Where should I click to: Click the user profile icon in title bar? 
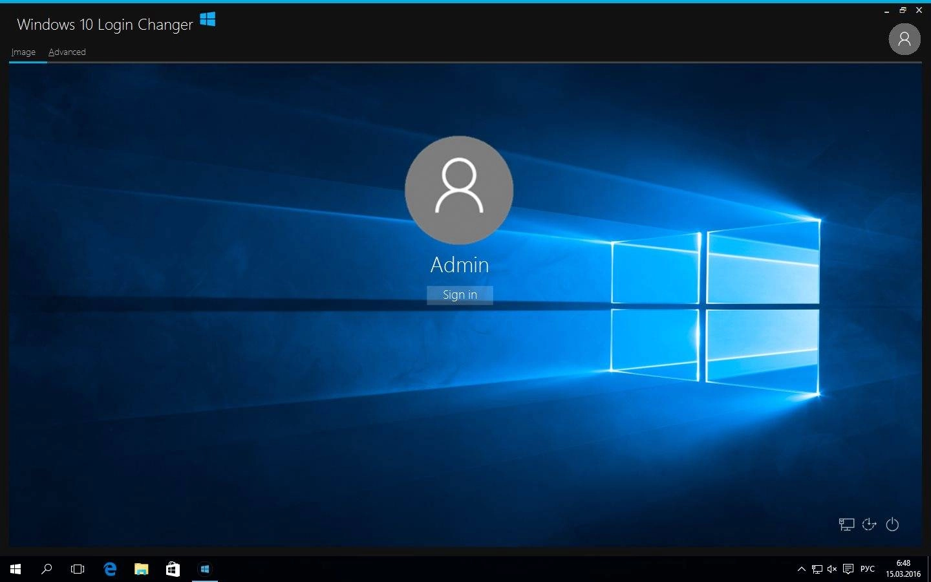[904, 39]
